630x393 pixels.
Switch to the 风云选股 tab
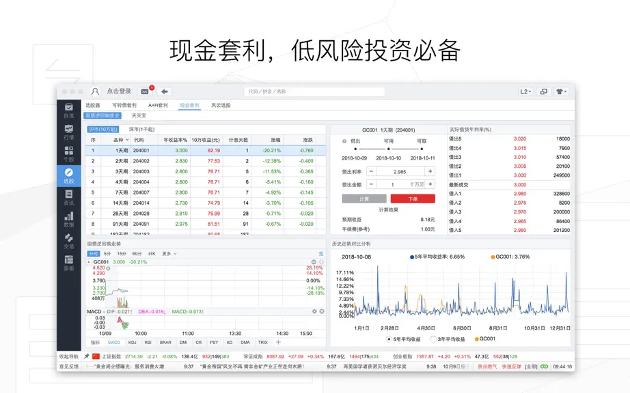(x=221, y=105)
